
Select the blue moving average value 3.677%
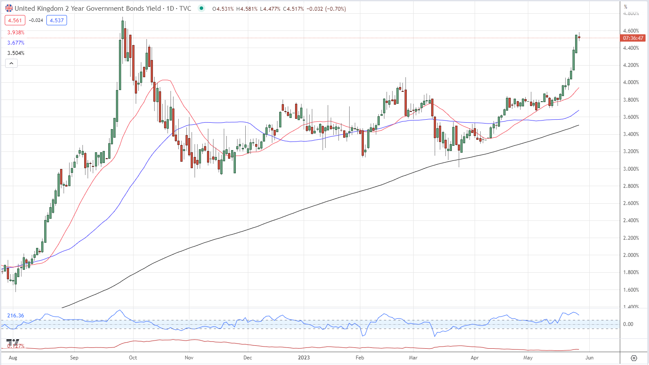pyautogui.click(x=16, y=43)
